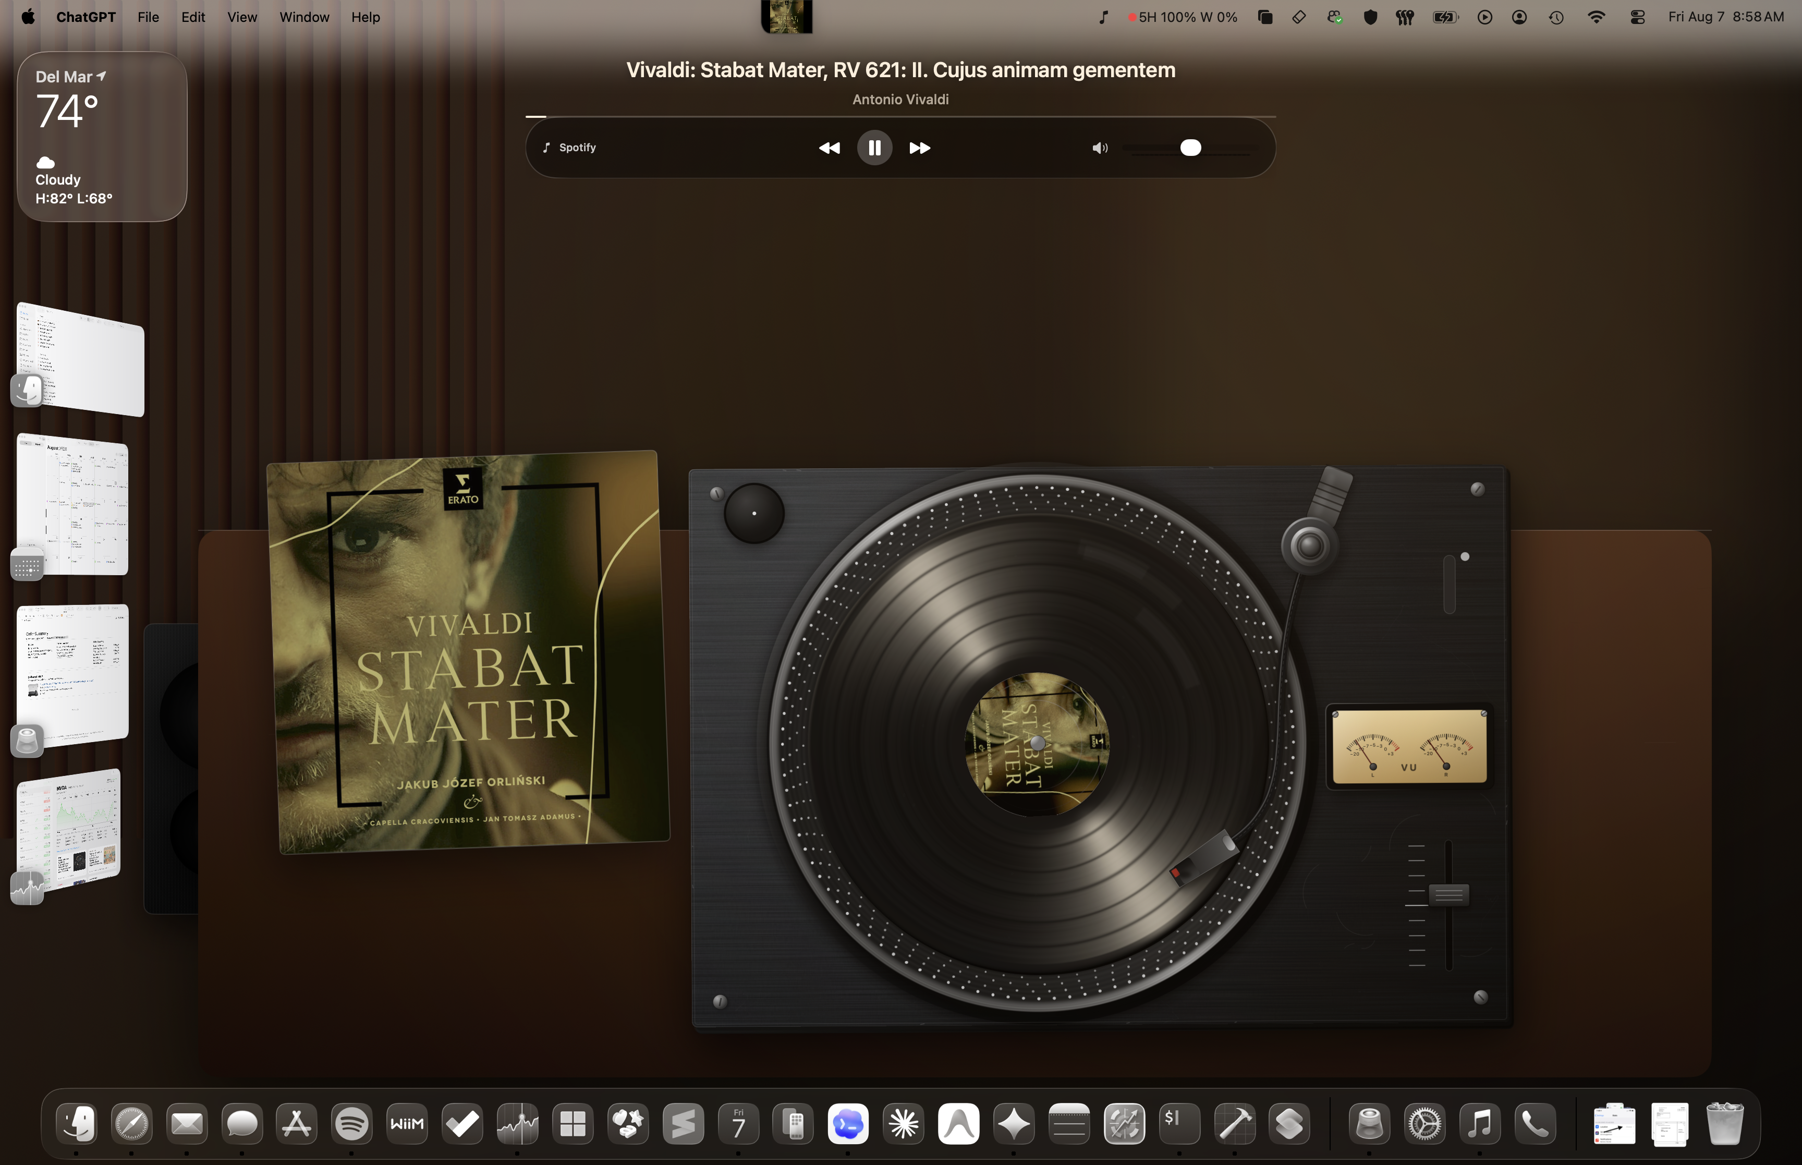Click the spinning record's center label

1038,744
